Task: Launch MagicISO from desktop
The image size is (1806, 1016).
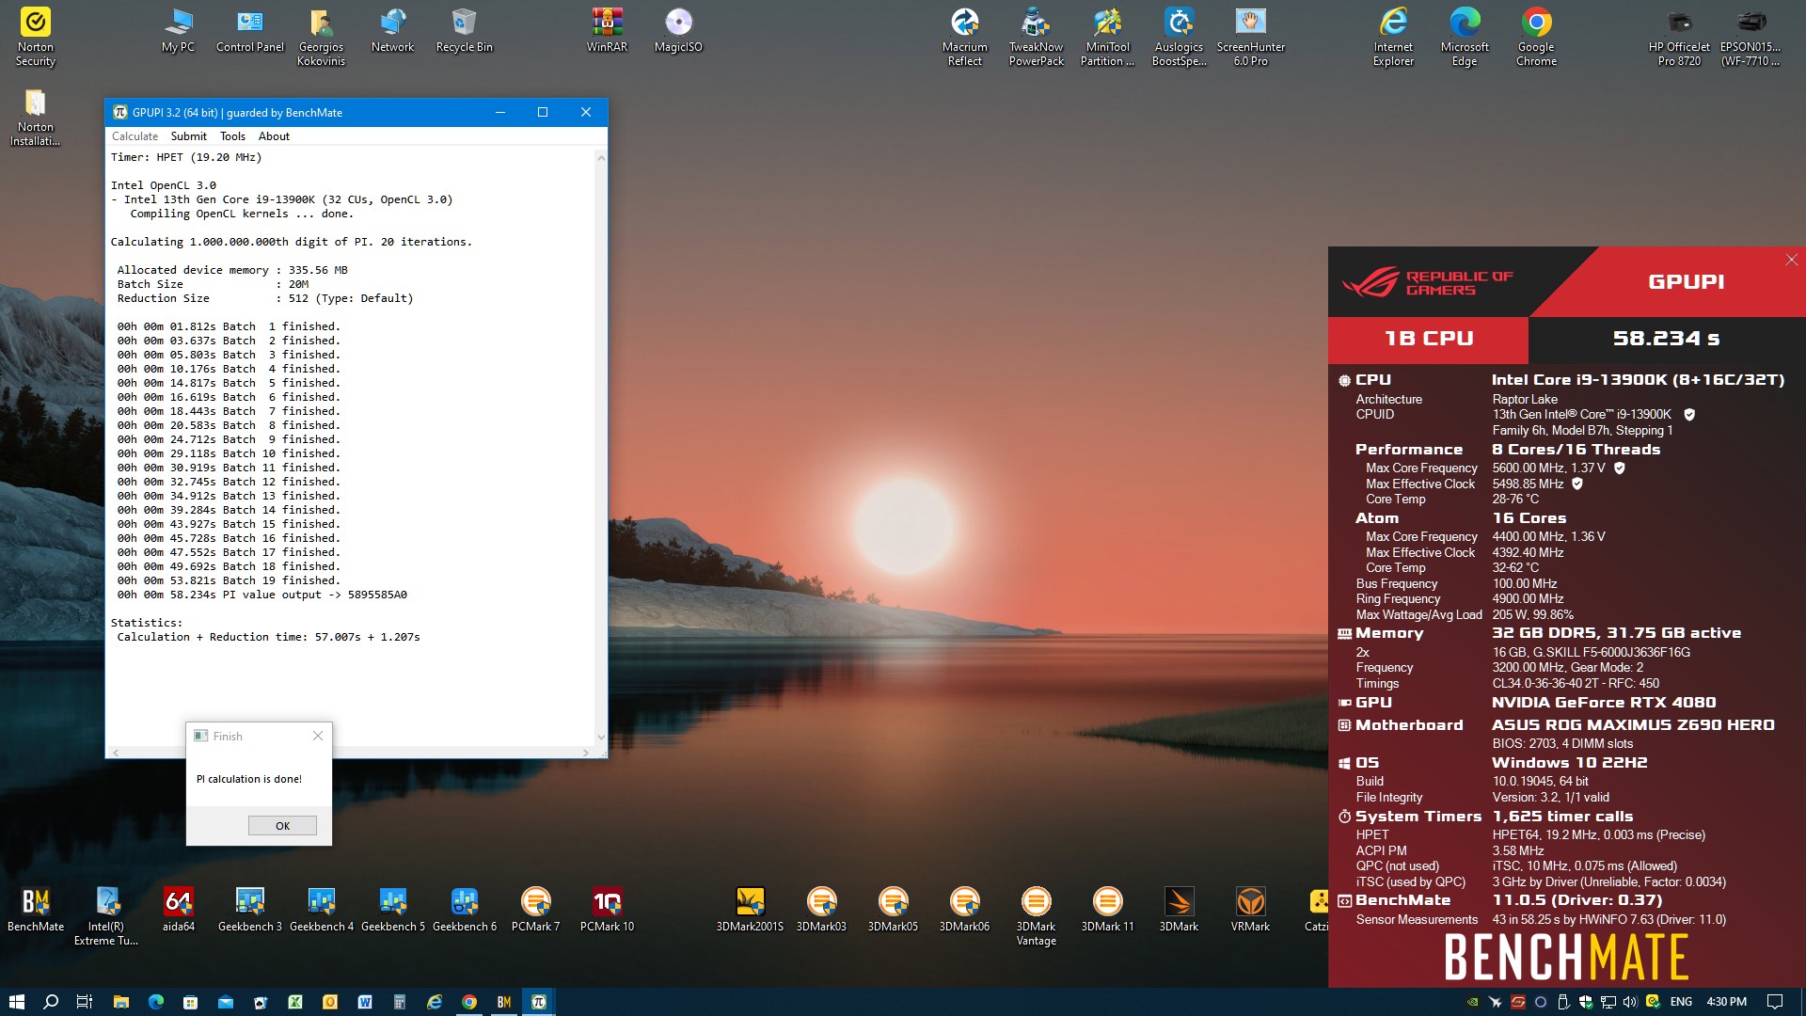Action: click(x=678, y=30)
